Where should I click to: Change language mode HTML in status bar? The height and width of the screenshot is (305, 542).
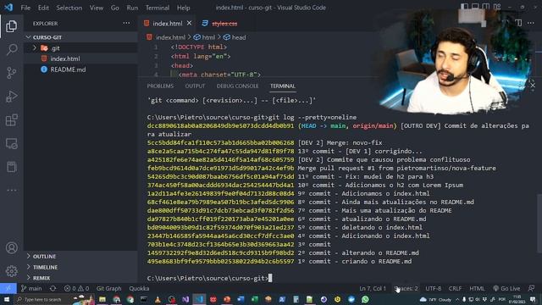pos(477,288)
